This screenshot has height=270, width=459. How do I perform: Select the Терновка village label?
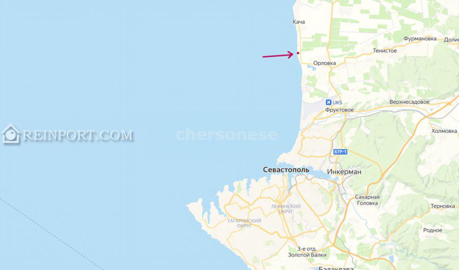(443, 206)
